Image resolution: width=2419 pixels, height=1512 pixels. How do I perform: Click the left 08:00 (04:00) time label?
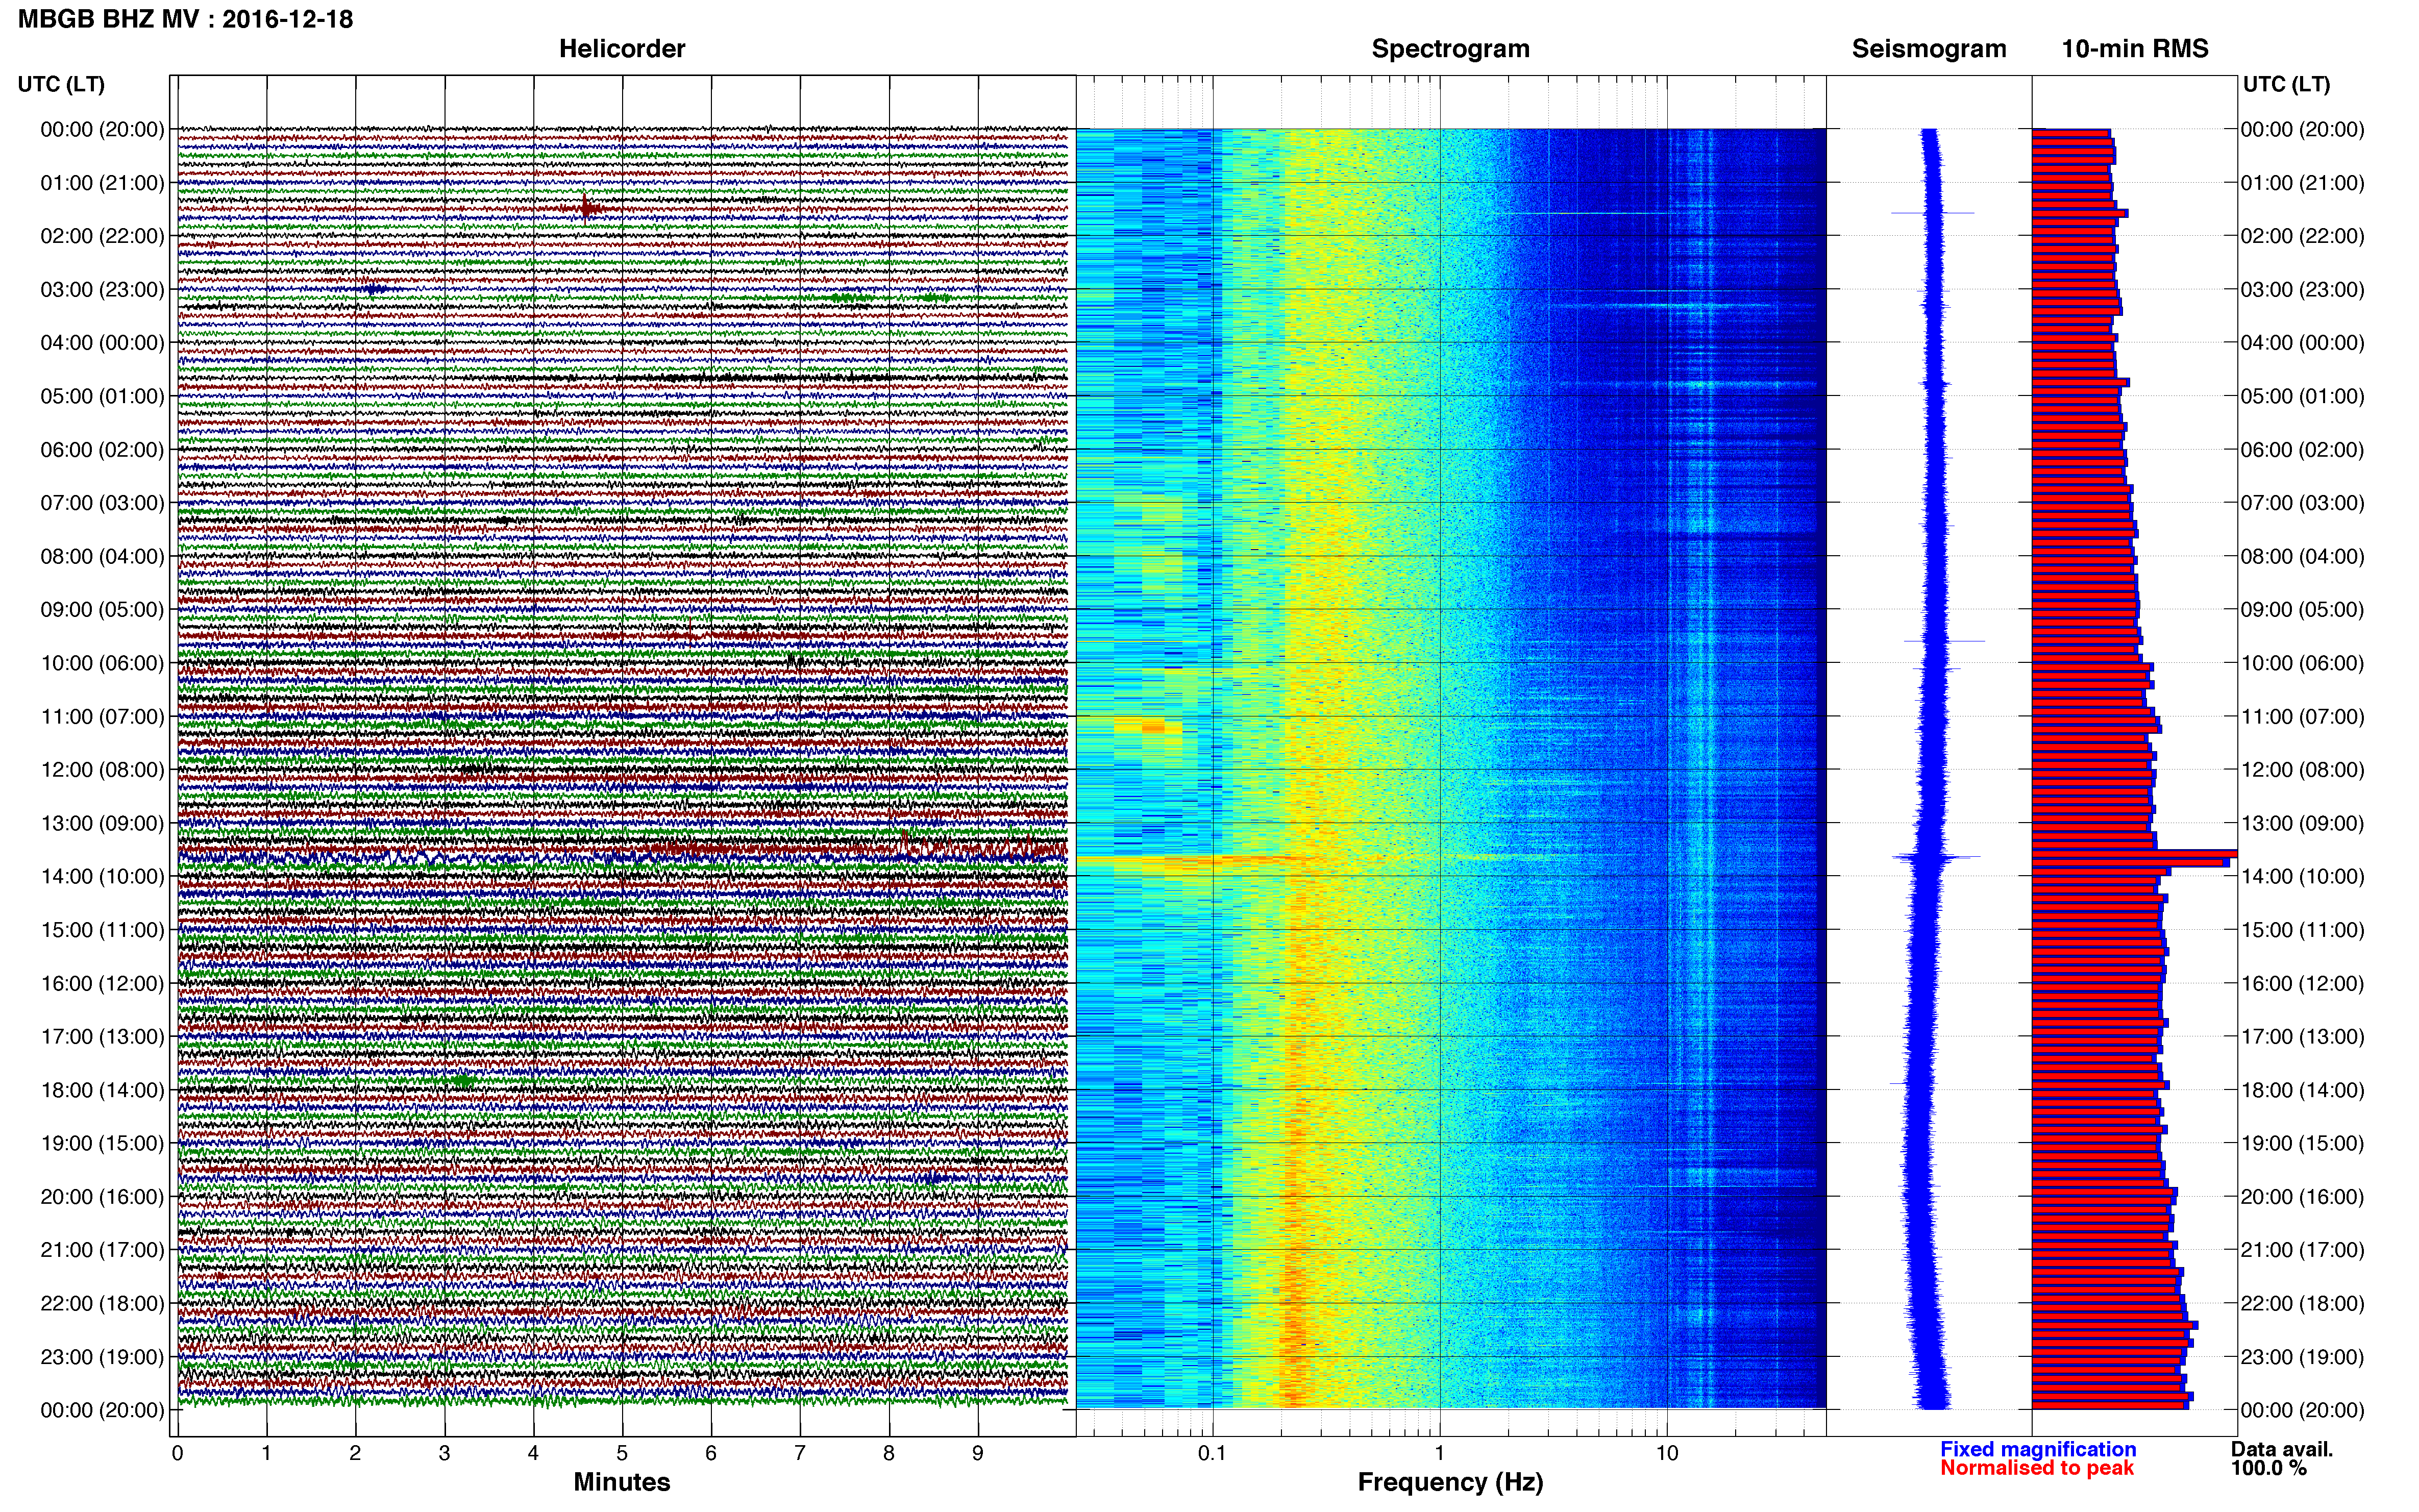point(102,556)
